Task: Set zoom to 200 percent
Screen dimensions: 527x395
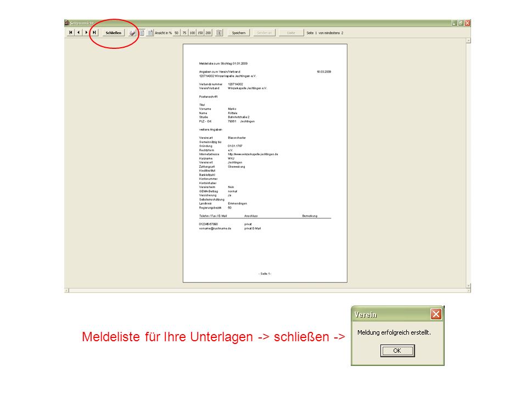Action: pyautogui.click(x=209, y=33)
